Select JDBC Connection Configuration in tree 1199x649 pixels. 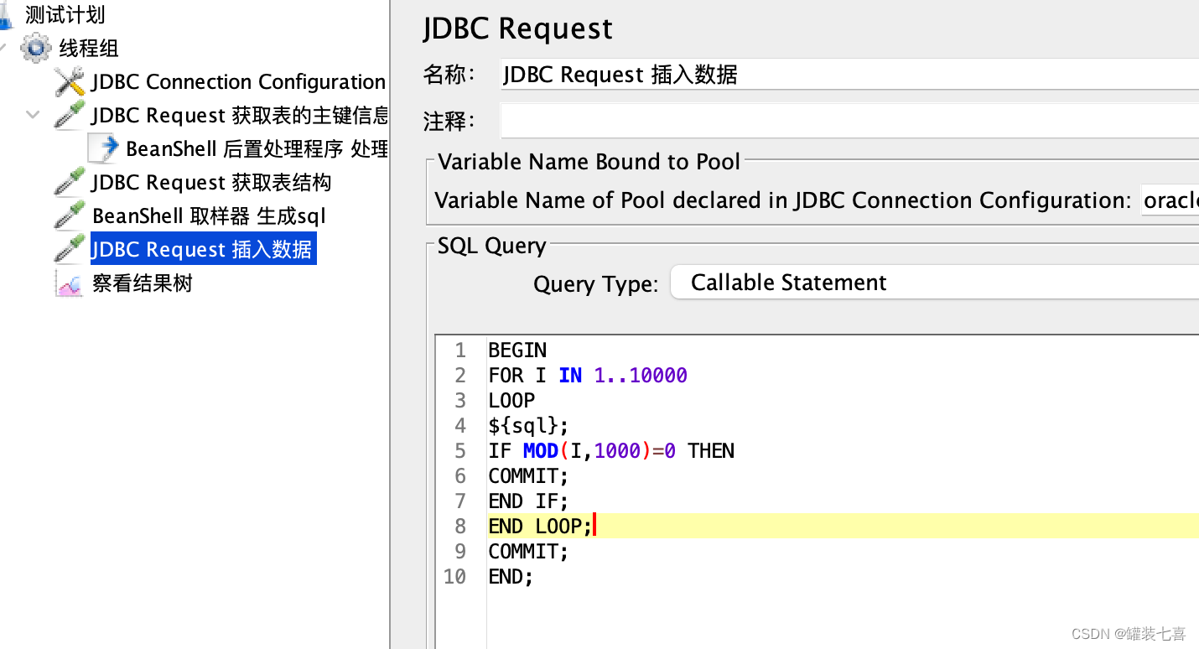pos(238,81)
